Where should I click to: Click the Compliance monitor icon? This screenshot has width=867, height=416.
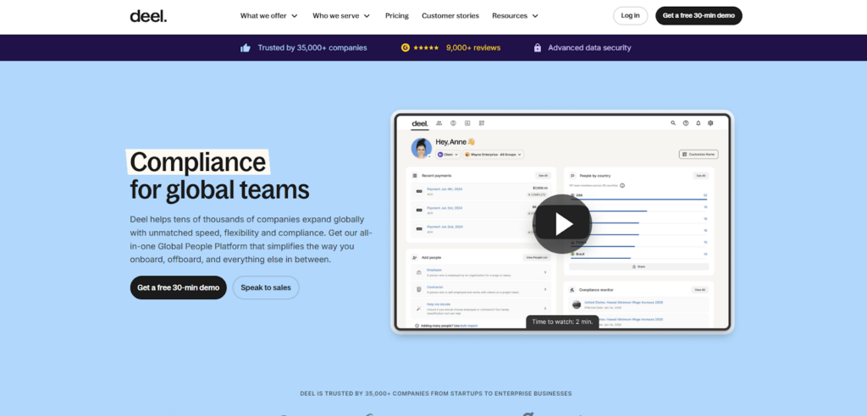pyautogui.click(x=572, y=289)
